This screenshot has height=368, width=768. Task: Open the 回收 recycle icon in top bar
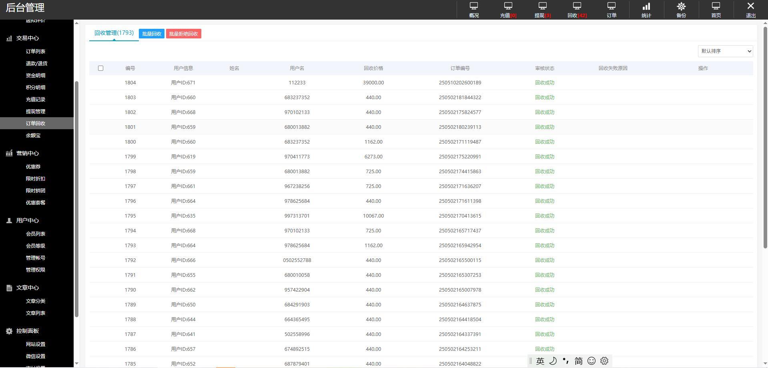pos(577,6)
